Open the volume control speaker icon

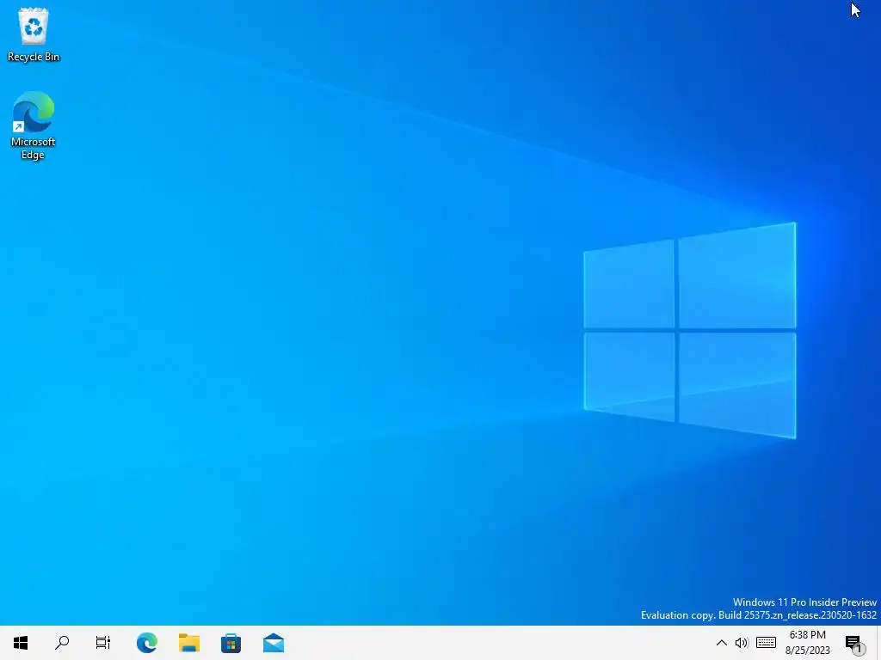742,643
